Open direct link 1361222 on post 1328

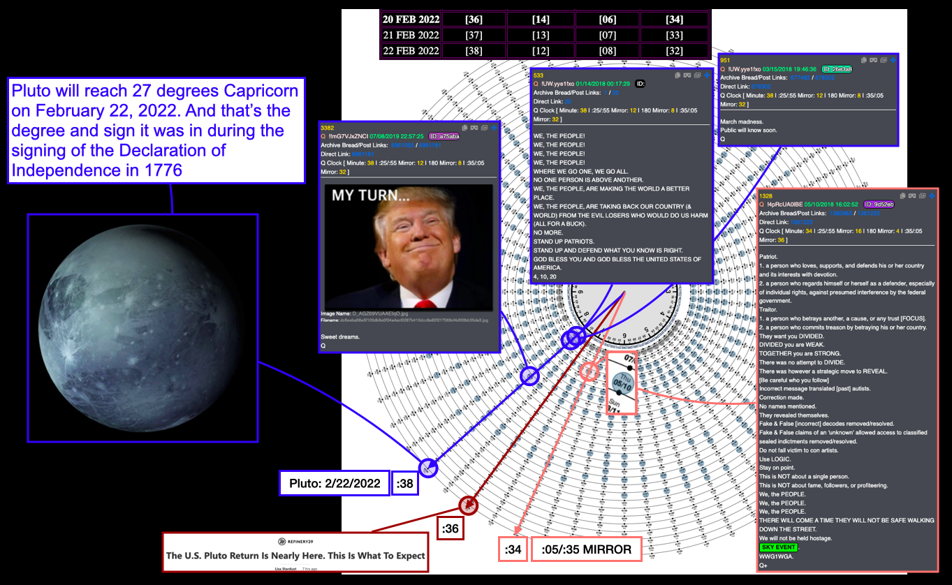pos(802,222)
